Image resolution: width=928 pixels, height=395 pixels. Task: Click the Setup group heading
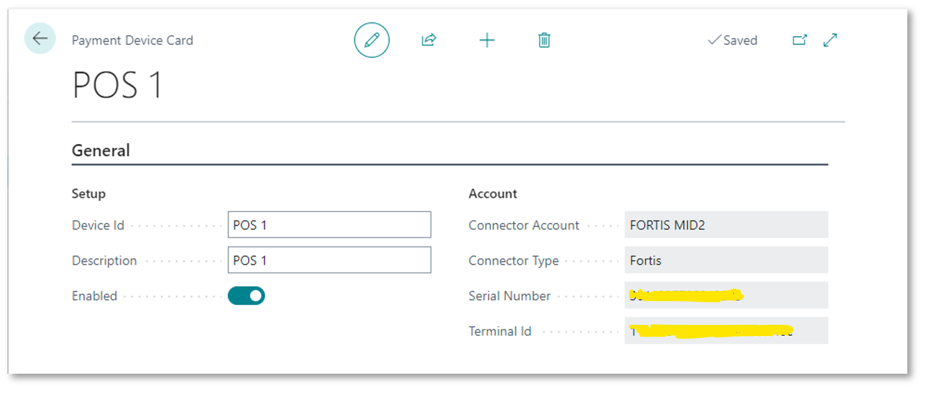pos(89,193)
